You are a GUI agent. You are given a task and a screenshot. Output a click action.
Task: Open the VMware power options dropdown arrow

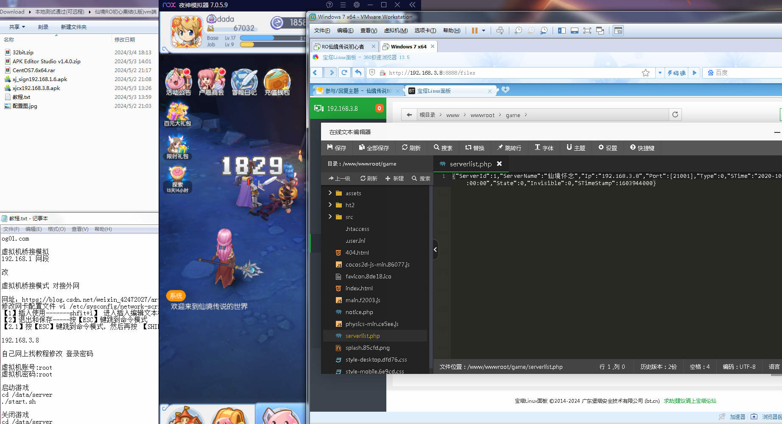coord(483,31)
